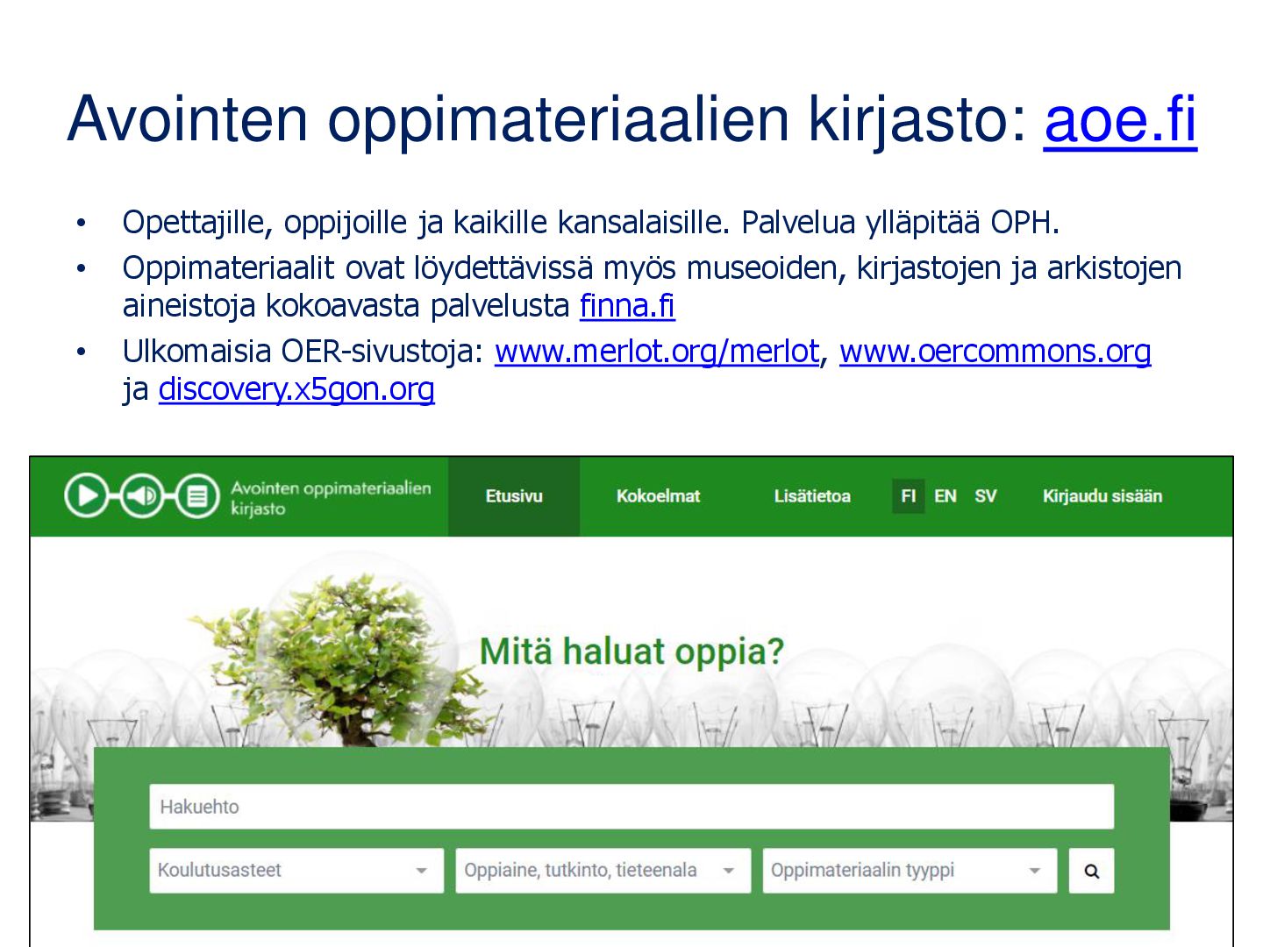Viewport: 1263px width, 947px height.
Task: Click the play icon in site logo
Action: click(x=86, y=495)
